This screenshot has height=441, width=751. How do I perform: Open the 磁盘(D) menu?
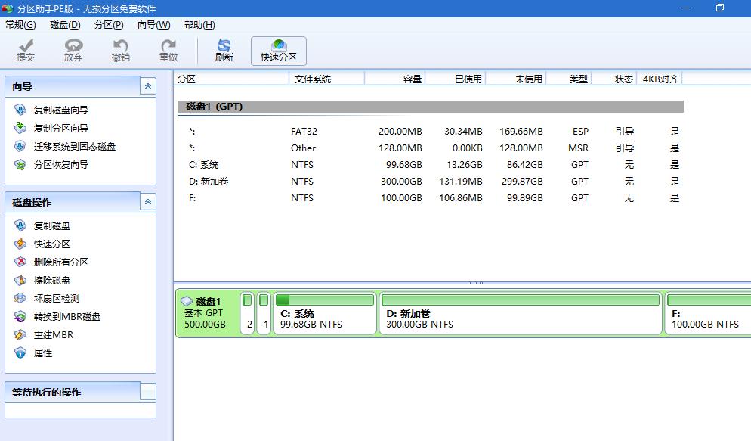click(64, 24)
